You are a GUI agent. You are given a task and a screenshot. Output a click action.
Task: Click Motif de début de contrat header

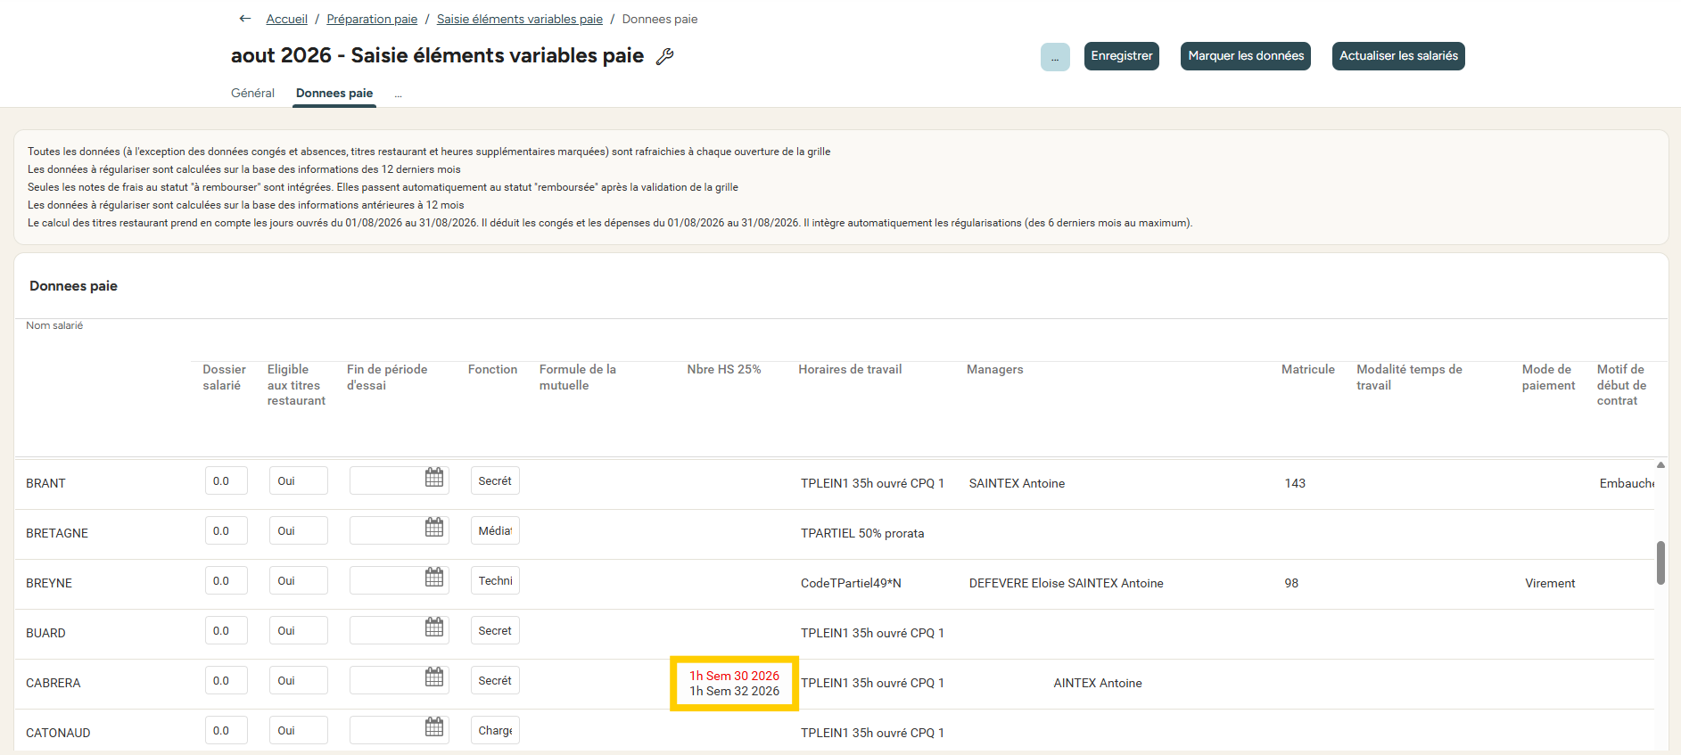point(1621,385)
